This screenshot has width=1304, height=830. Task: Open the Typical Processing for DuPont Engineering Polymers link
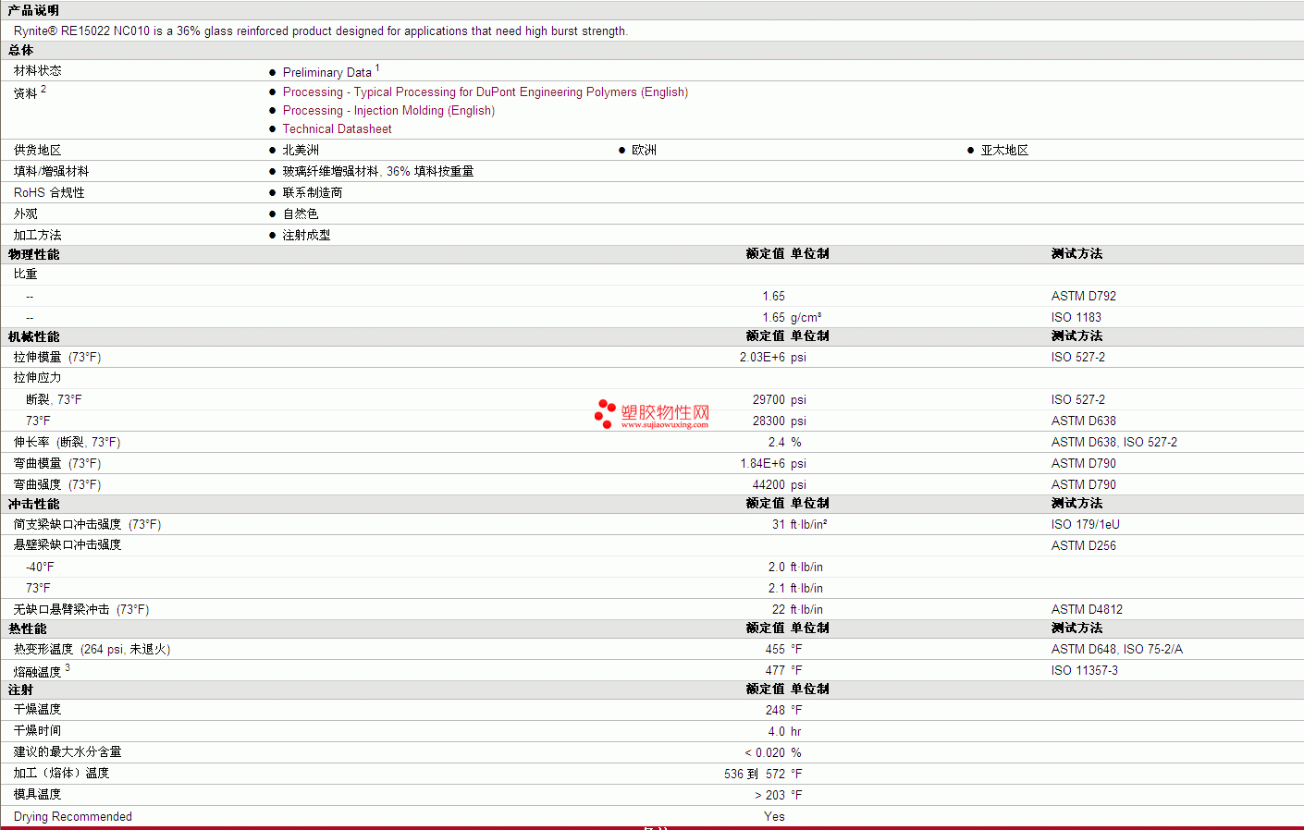[486, 92]
